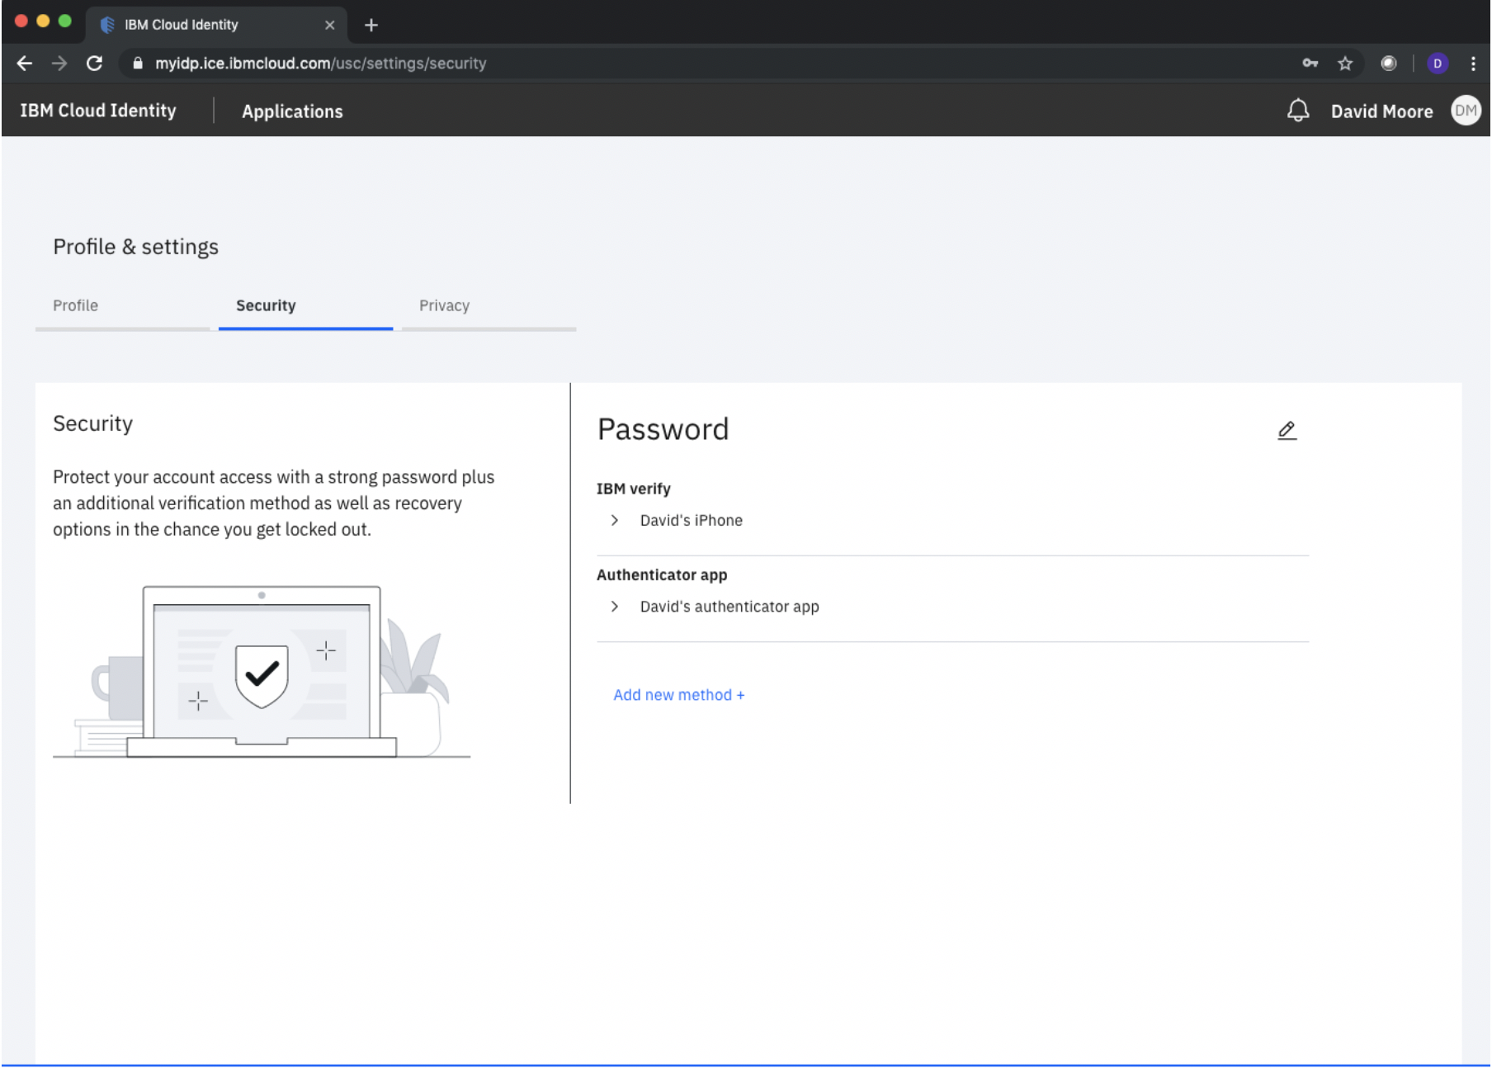The image size is (1492, 1068).
Task: Select the IBM Cloud Identity browser tab
Action: click(216, 26)
